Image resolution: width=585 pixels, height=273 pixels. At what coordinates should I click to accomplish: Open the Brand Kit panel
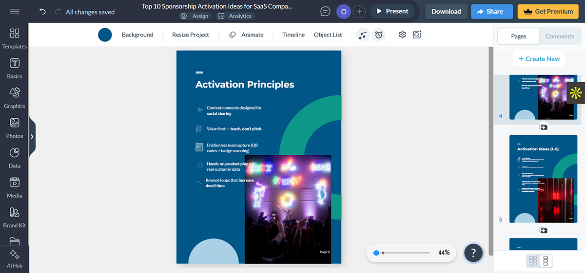click(x=15, y=218)
